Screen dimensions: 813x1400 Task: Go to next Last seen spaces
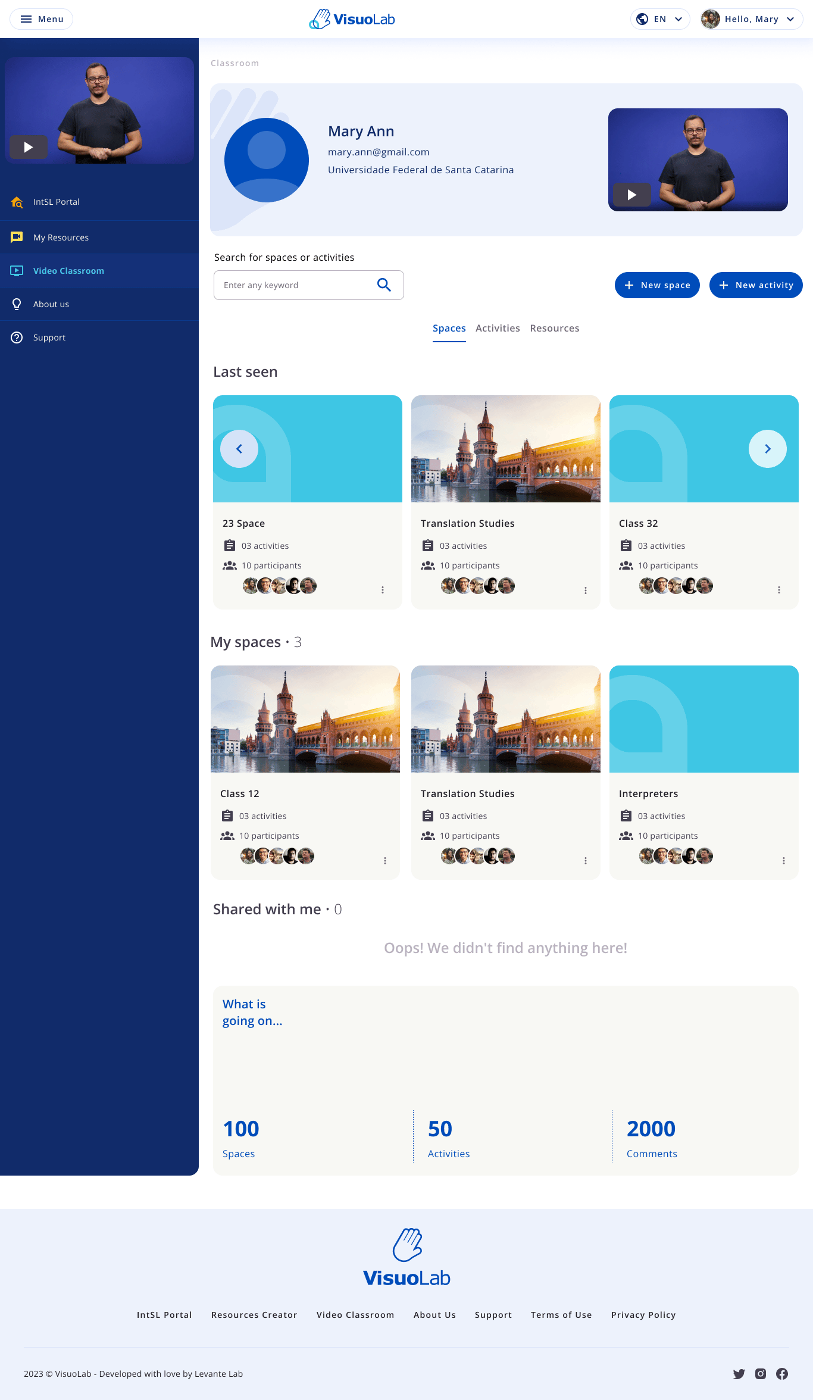[768, 449]
